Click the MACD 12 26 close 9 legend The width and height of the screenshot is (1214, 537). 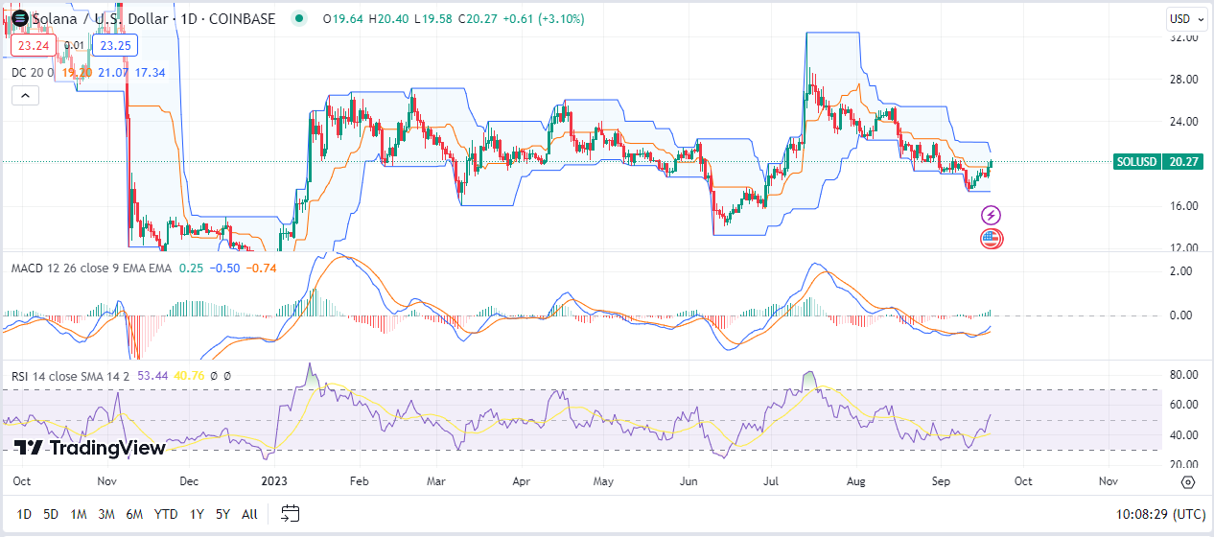[x=91, y=268]
